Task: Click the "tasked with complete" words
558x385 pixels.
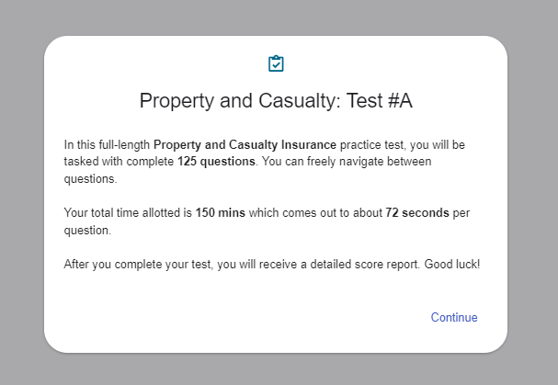Action: [x=119, y=162]
